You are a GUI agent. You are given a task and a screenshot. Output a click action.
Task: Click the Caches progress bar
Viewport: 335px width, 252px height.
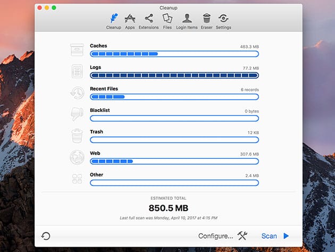click(x=174, y=54)
